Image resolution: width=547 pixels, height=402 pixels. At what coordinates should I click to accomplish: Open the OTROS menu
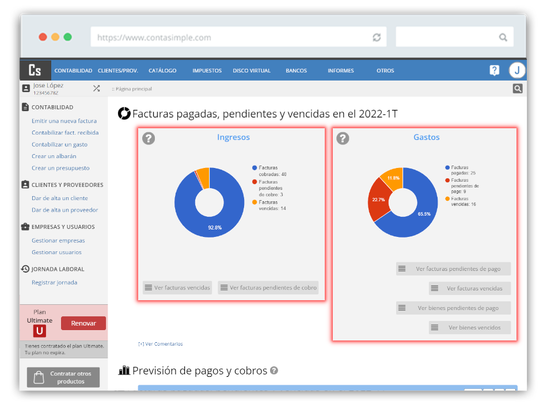tap(385, 70)
